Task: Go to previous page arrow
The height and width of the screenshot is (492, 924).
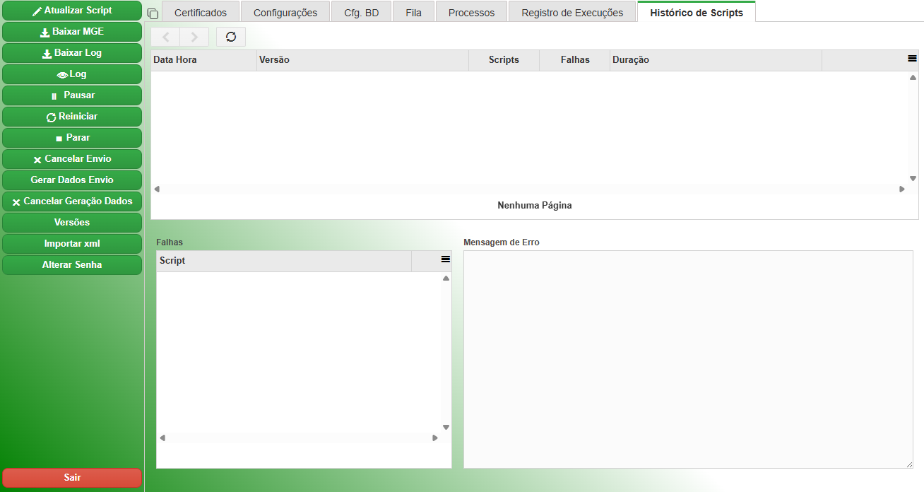Action: point(165,37)
